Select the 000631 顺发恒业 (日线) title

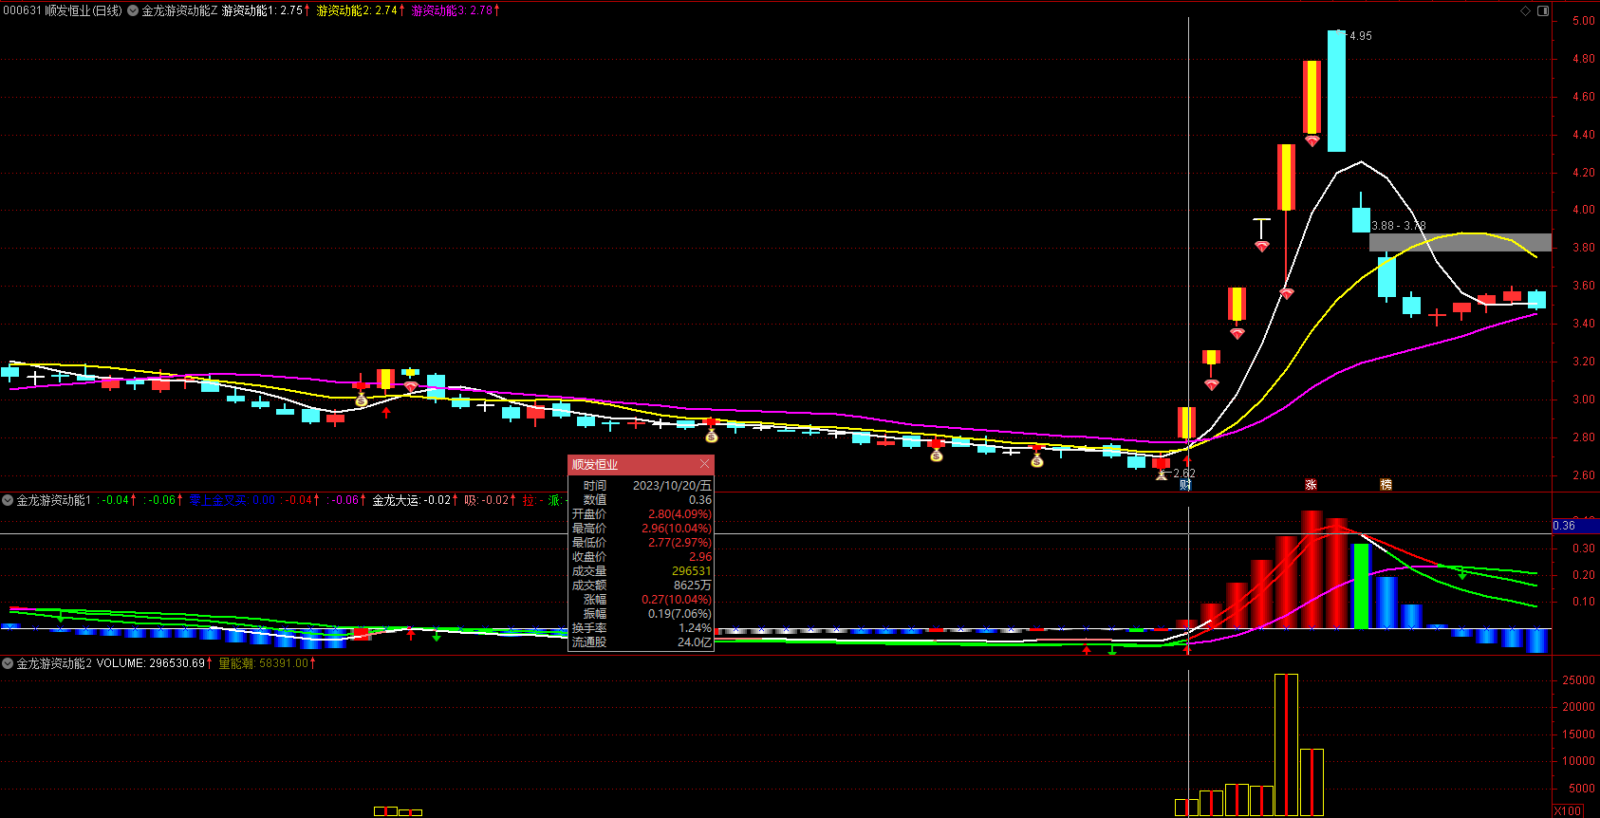click(x=63, y=10)
